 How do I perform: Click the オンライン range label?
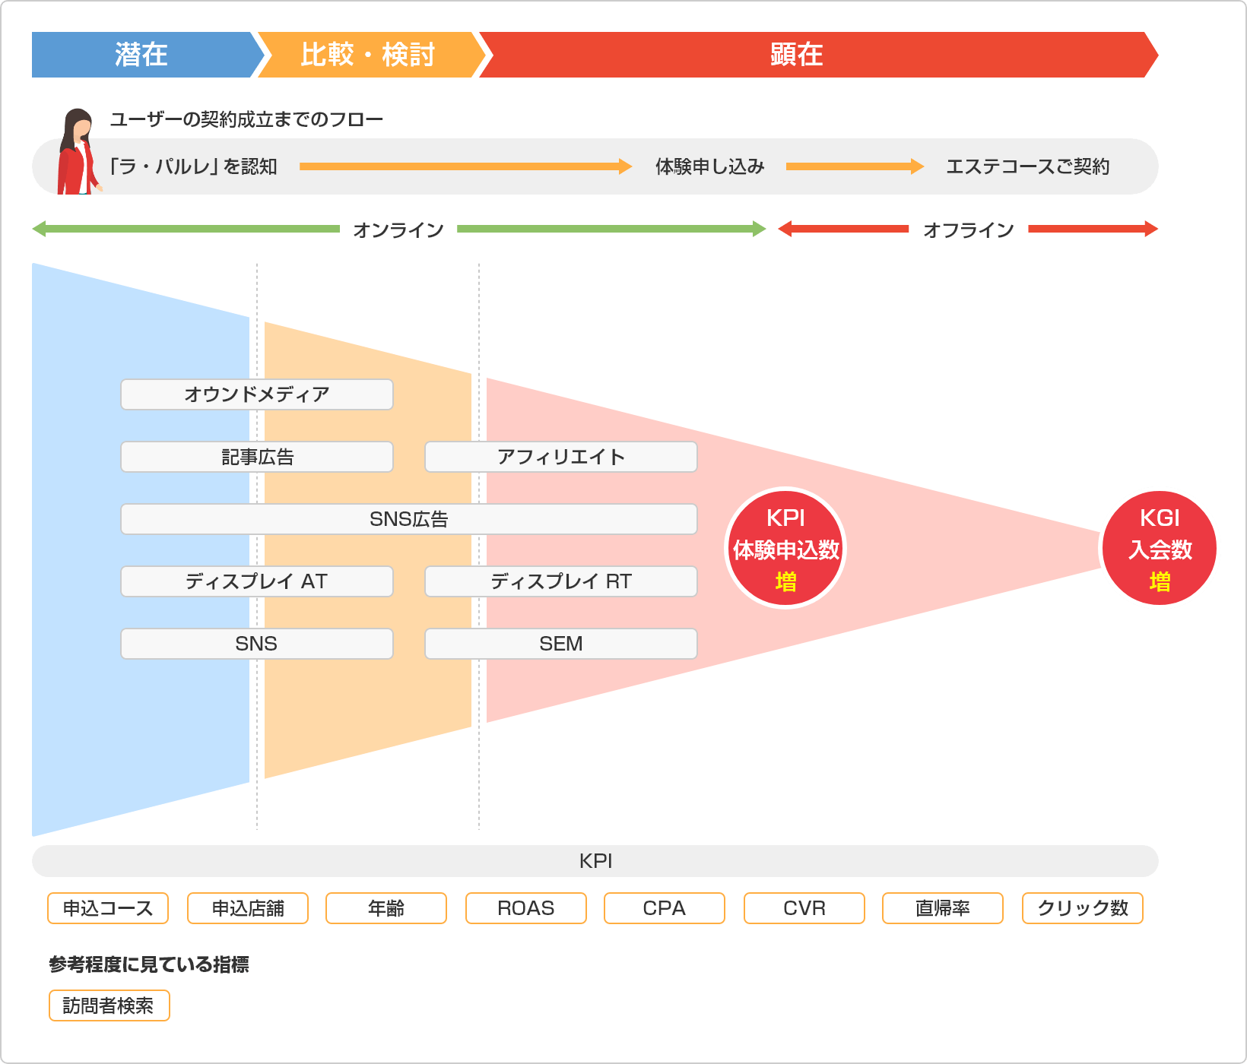point(398,230)
